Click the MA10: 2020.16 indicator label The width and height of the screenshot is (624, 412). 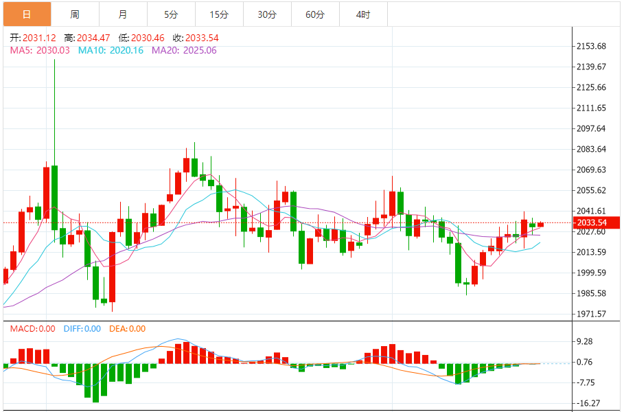(111, 51)
